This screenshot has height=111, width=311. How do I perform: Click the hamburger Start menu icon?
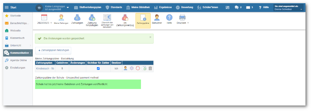(x=7, y=7)
